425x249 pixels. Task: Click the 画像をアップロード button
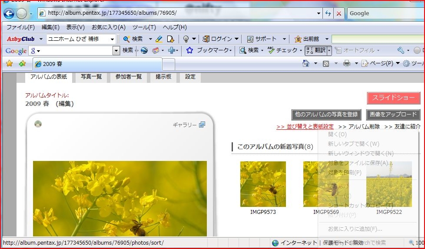click(393, 115)
